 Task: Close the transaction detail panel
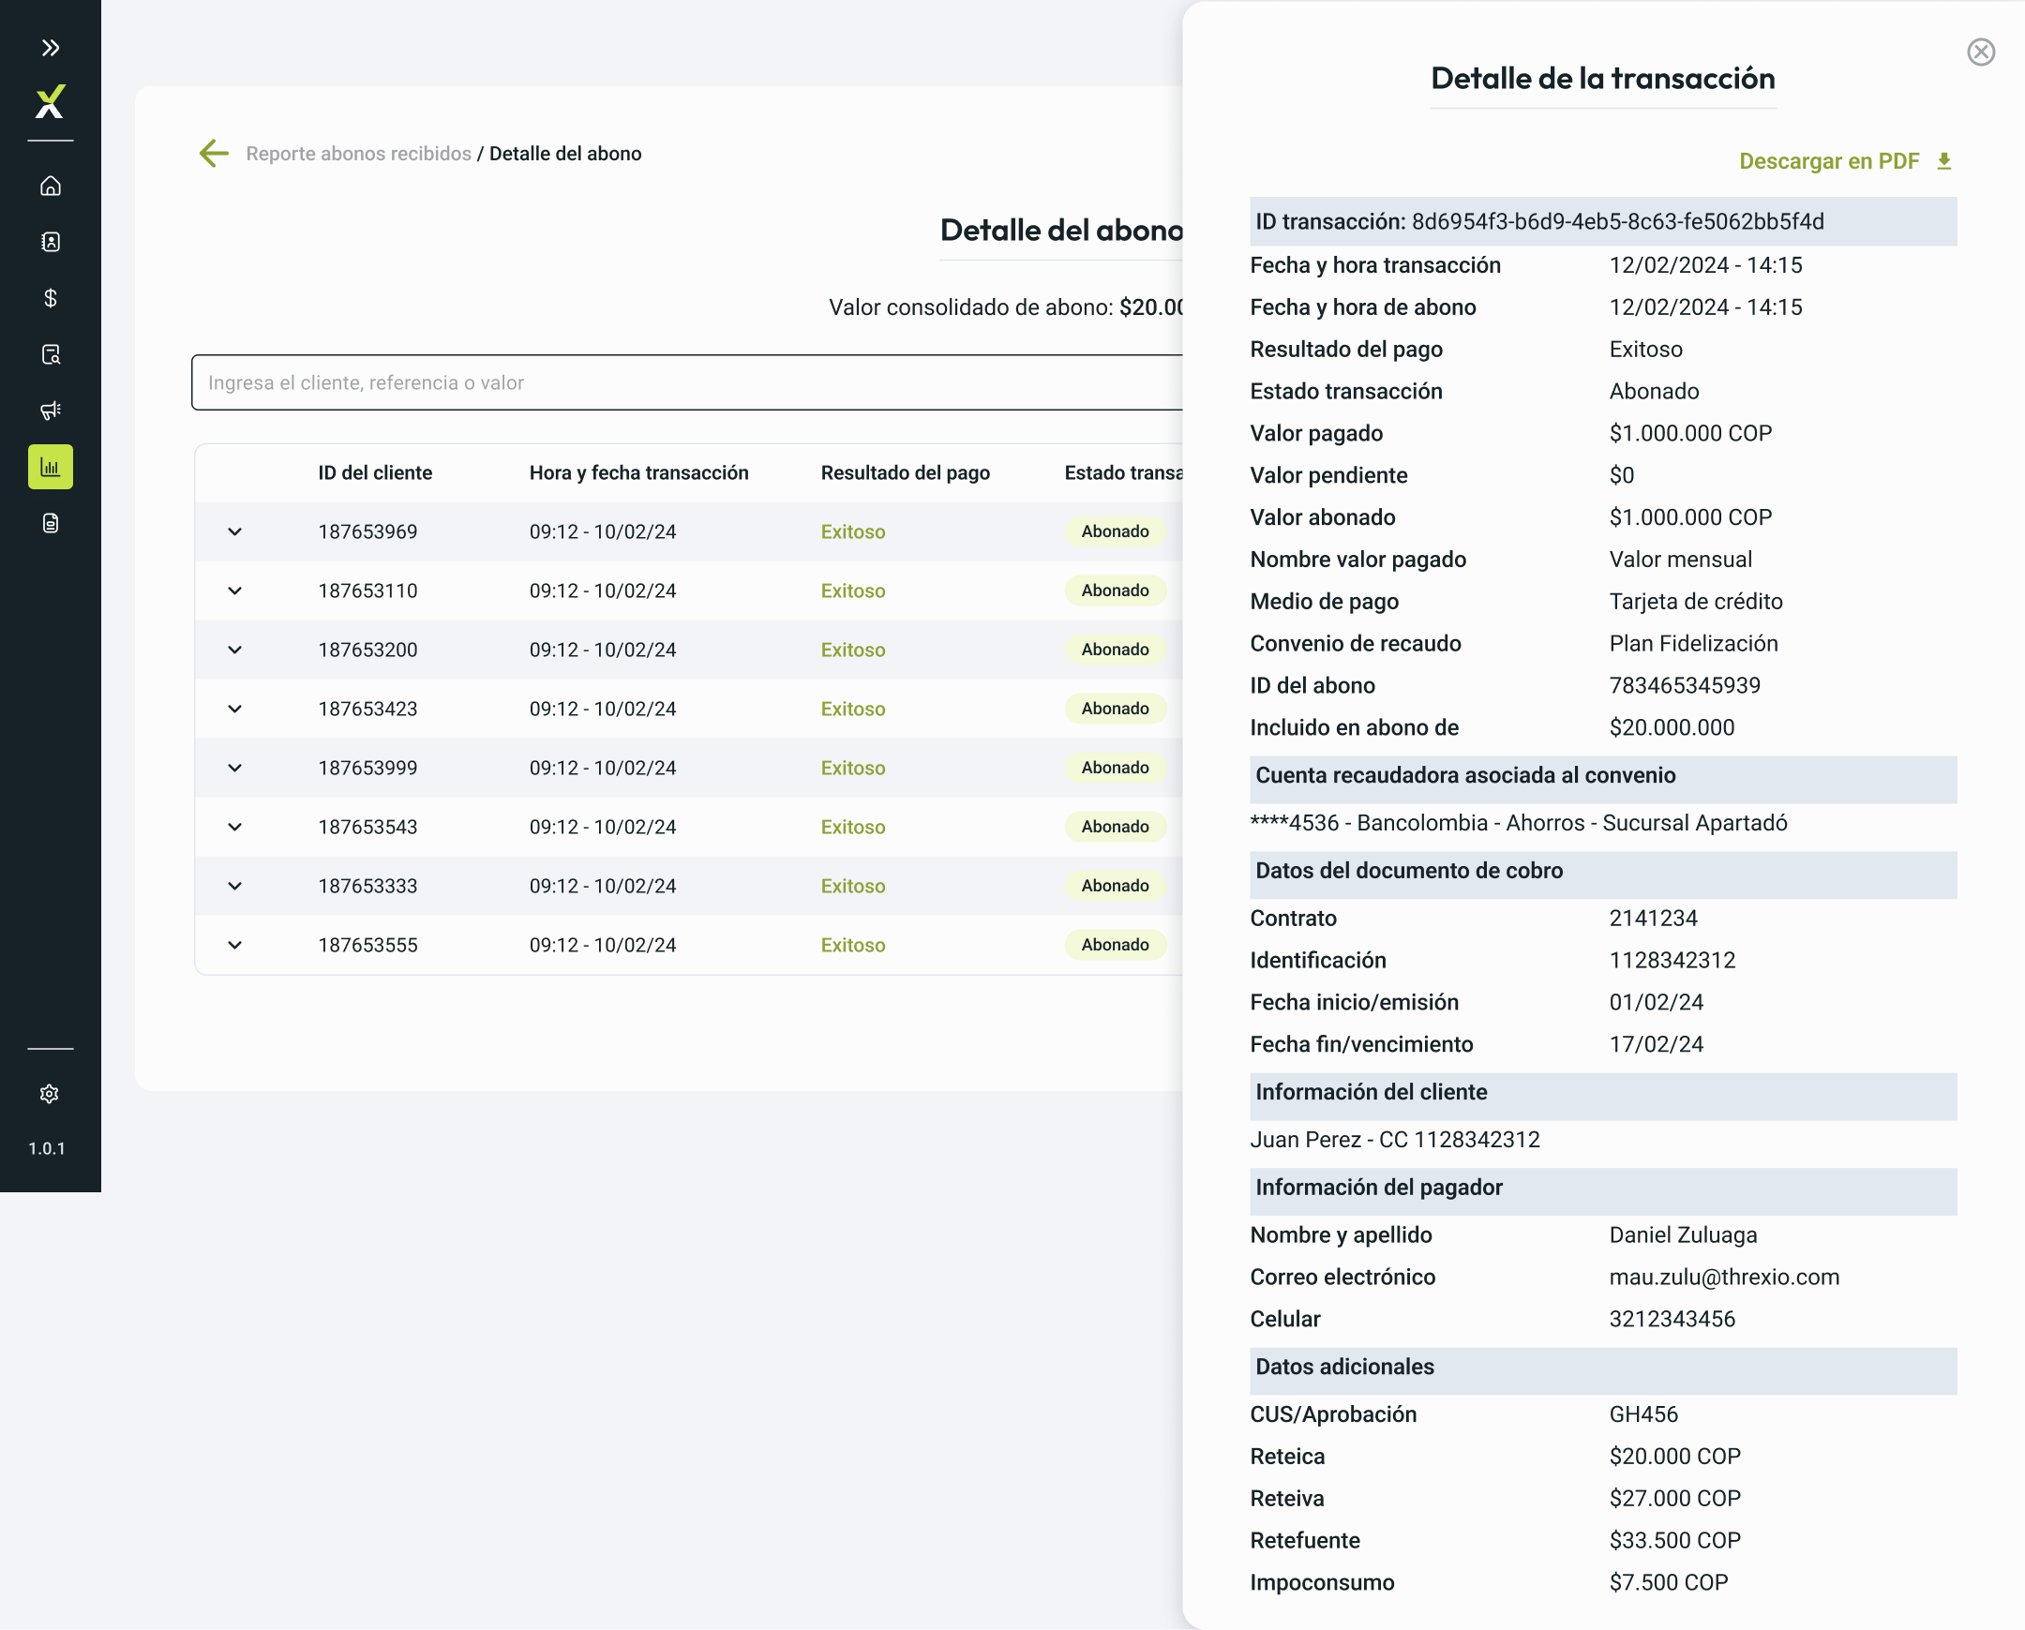(x=1981, y=52)
